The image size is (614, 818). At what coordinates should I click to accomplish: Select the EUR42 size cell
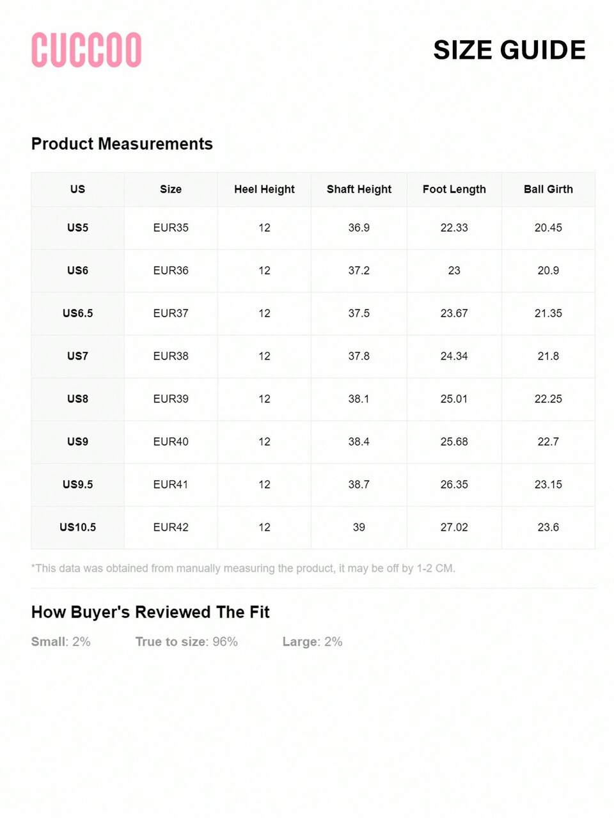(171, 528)
